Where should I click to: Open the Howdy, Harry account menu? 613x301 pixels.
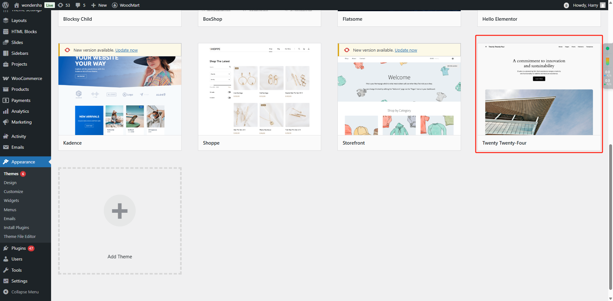point(589,5)
